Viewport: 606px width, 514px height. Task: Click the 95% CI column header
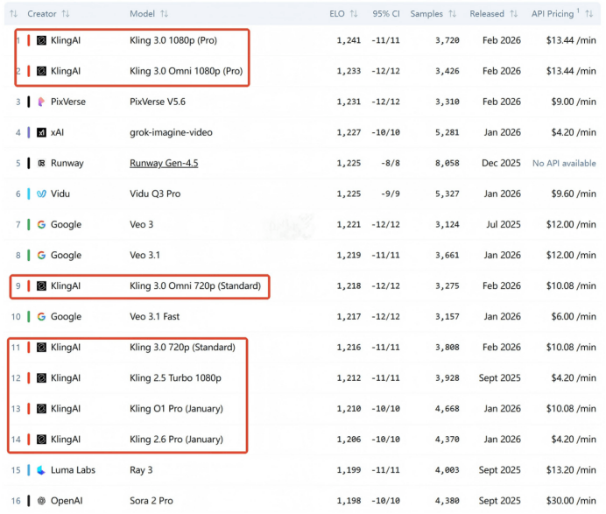pos(384,14)
